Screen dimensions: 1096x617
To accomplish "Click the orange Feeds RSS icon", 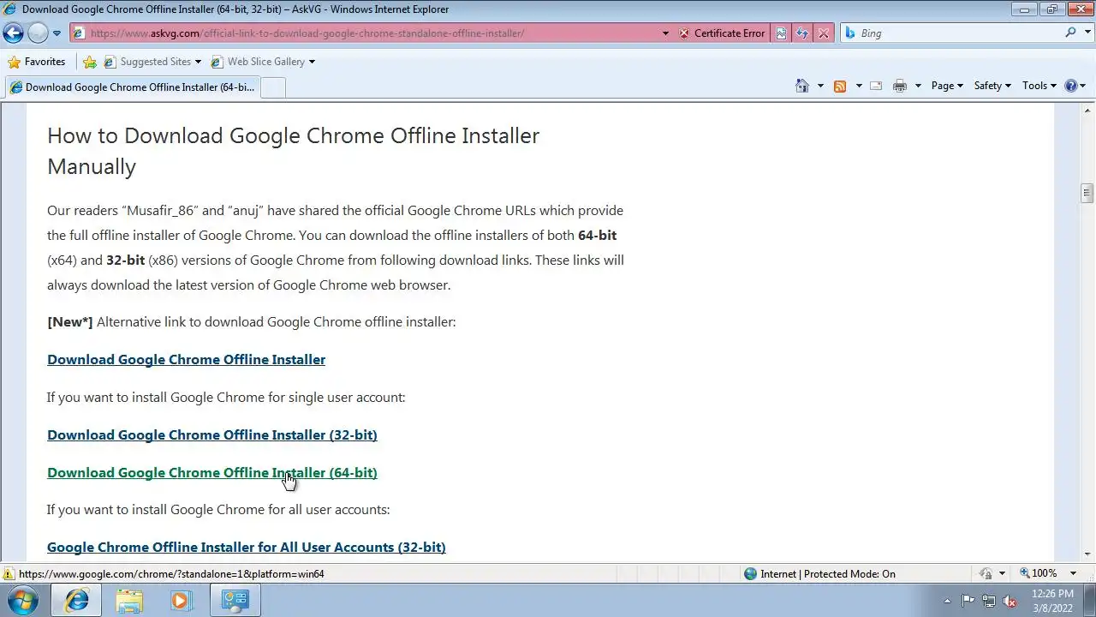I will coord(840,86).
